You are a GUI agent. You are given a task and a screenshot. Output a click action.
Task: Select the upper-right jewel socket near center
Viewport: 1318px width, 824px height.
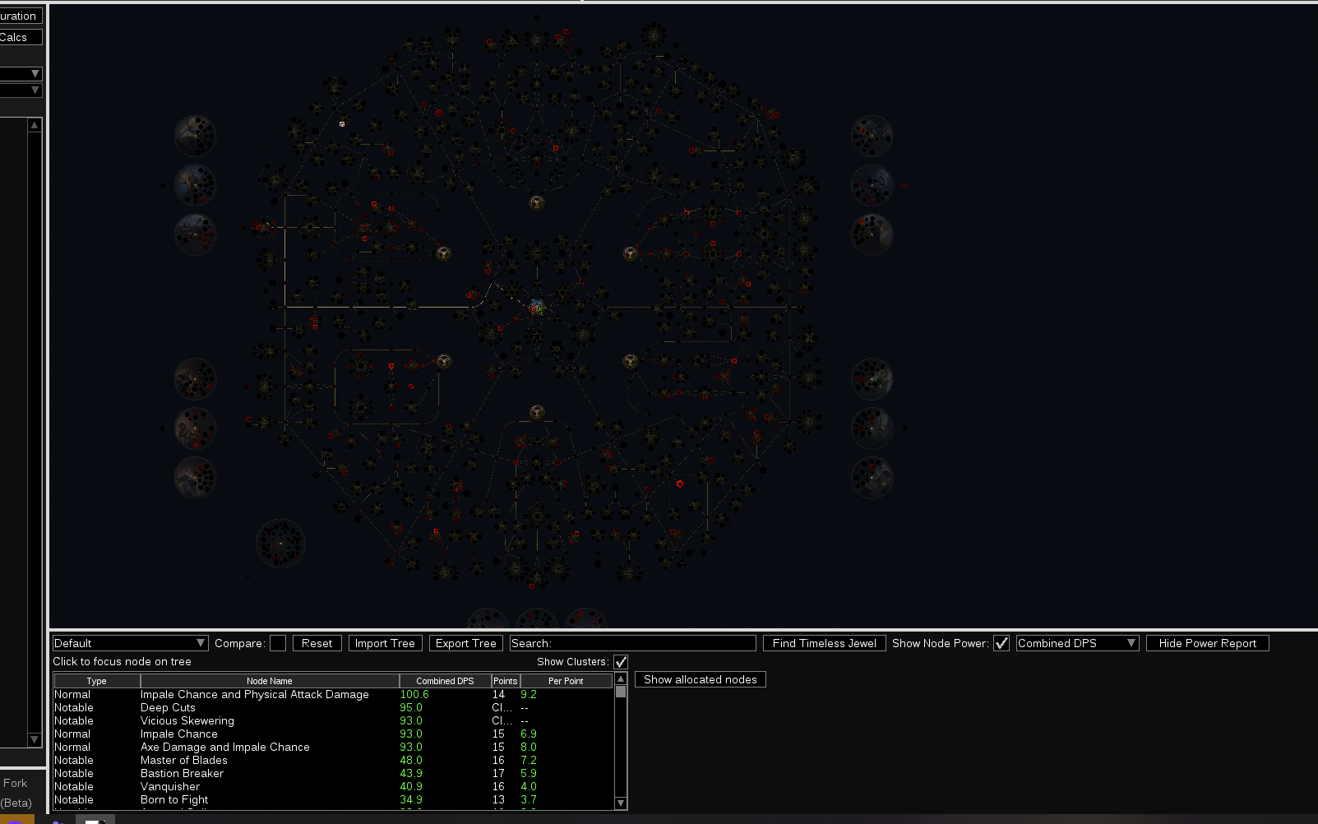(x=631, y=253)
